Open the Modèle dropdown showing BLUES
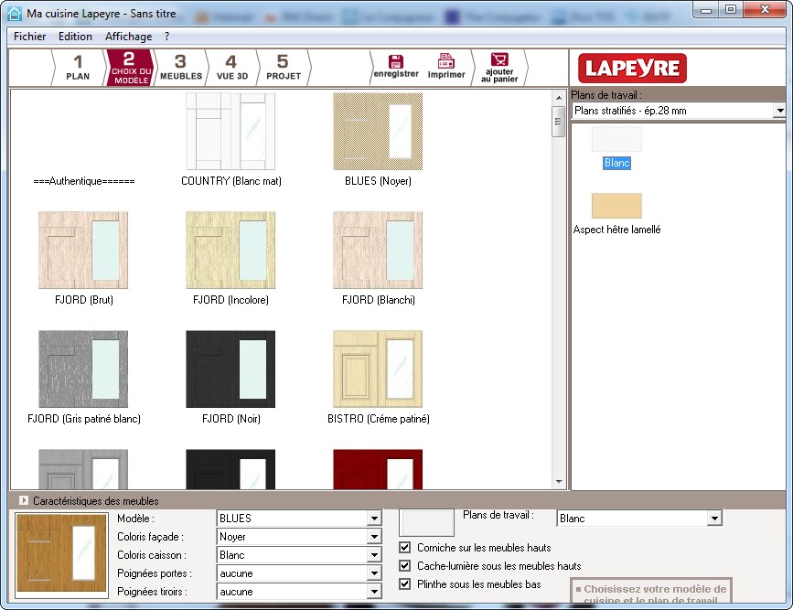This screenshot has width=793, height=610. 373,519
